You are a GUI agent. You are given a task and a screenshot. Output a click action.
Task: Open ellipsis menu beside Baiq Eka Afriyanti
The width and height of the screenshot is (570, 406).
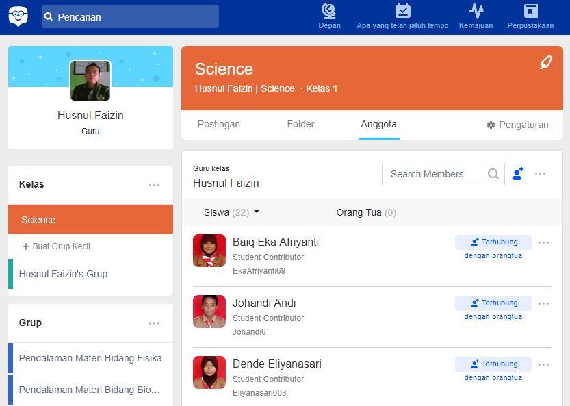pyautogui.click(x=544, y=242)
